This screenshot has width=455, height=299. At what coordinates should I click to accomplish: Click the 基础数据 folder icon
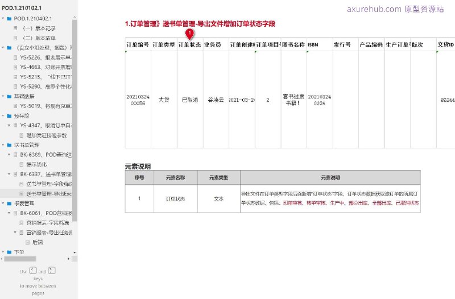(9, 96)
